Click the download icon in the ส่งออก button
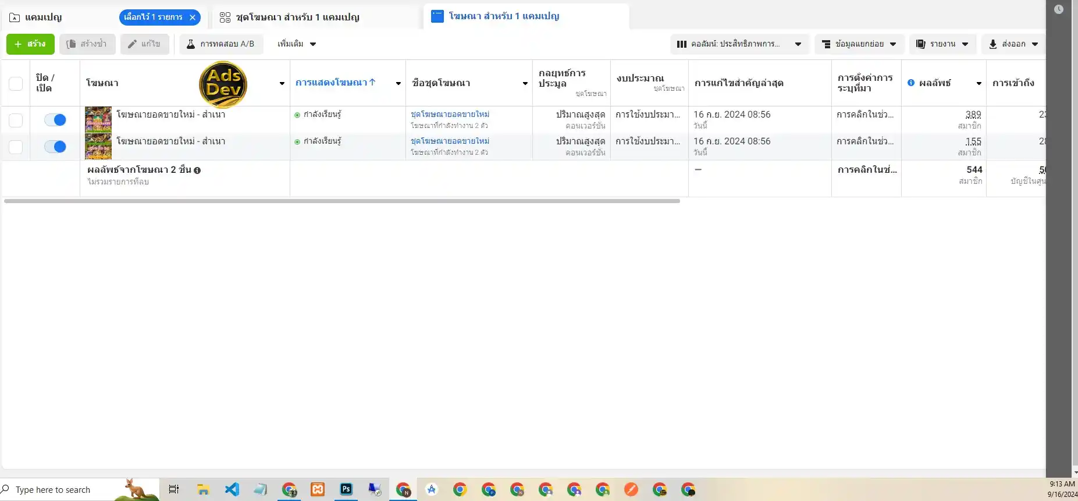 pos(993,44)
